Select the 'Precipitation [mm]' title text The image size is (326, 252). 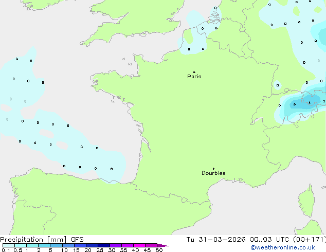(x=33, y=239)
